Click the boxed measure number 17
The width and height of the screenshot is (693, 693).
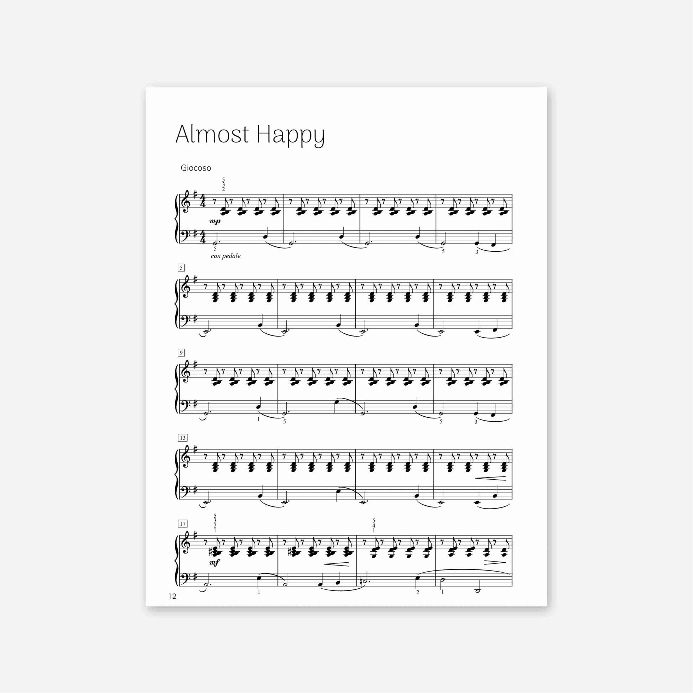183,524
